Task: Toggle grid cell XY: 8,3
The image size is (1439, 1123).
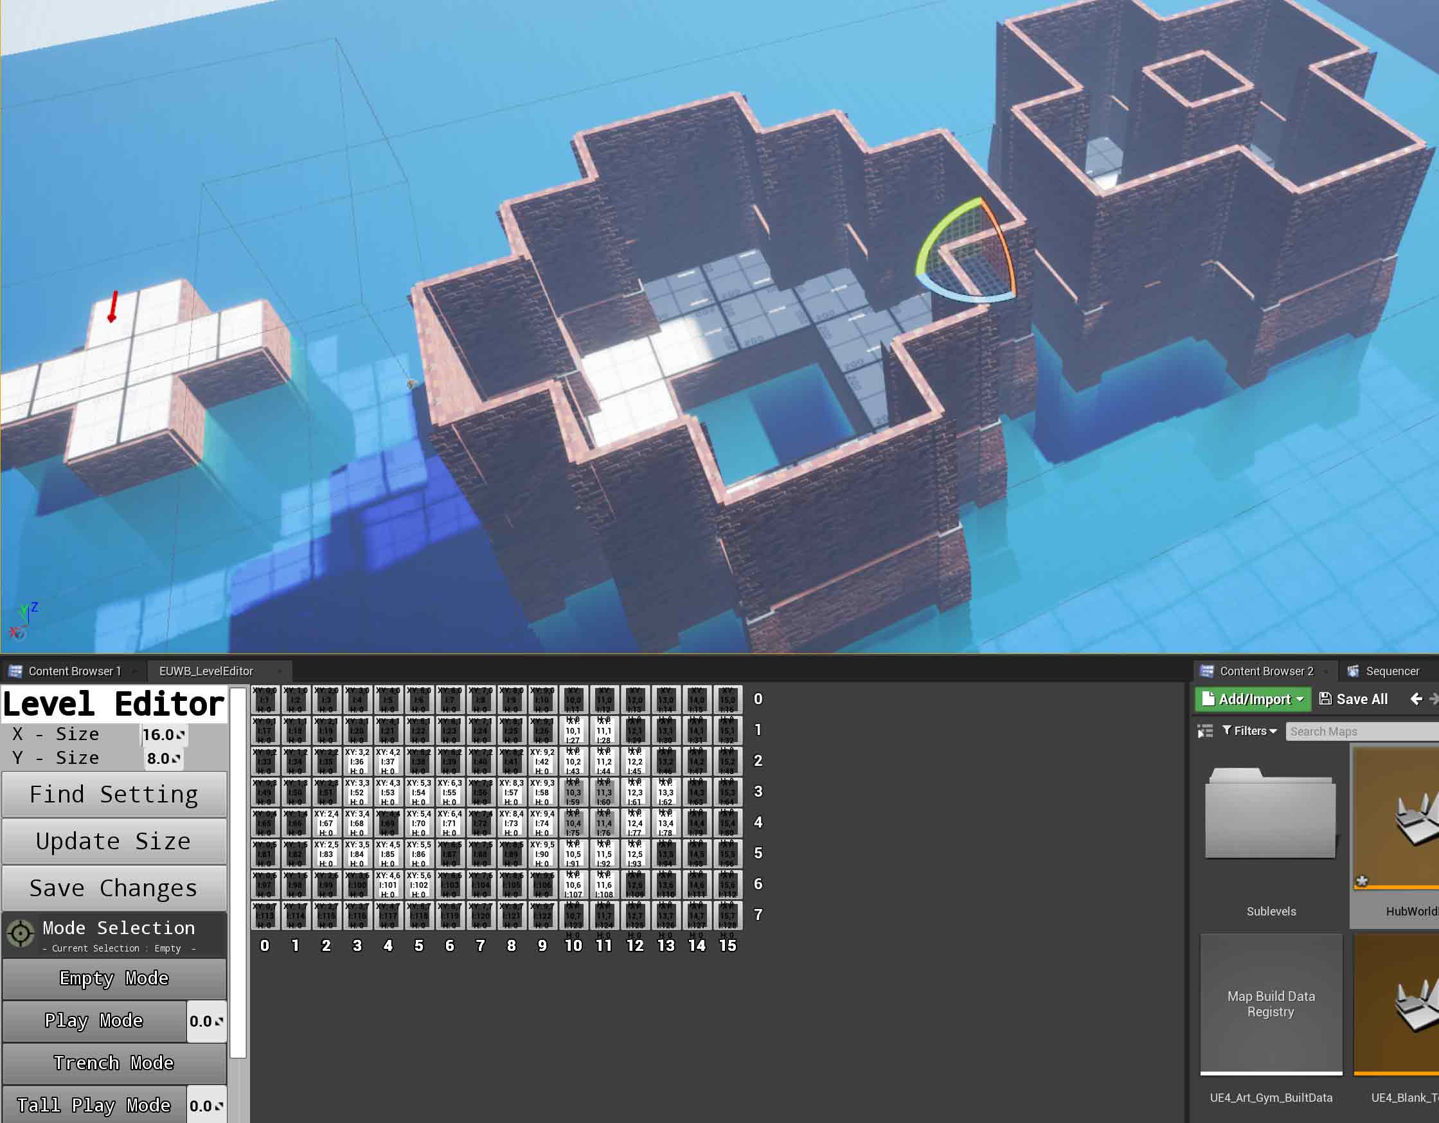Action: click(512, 792)
